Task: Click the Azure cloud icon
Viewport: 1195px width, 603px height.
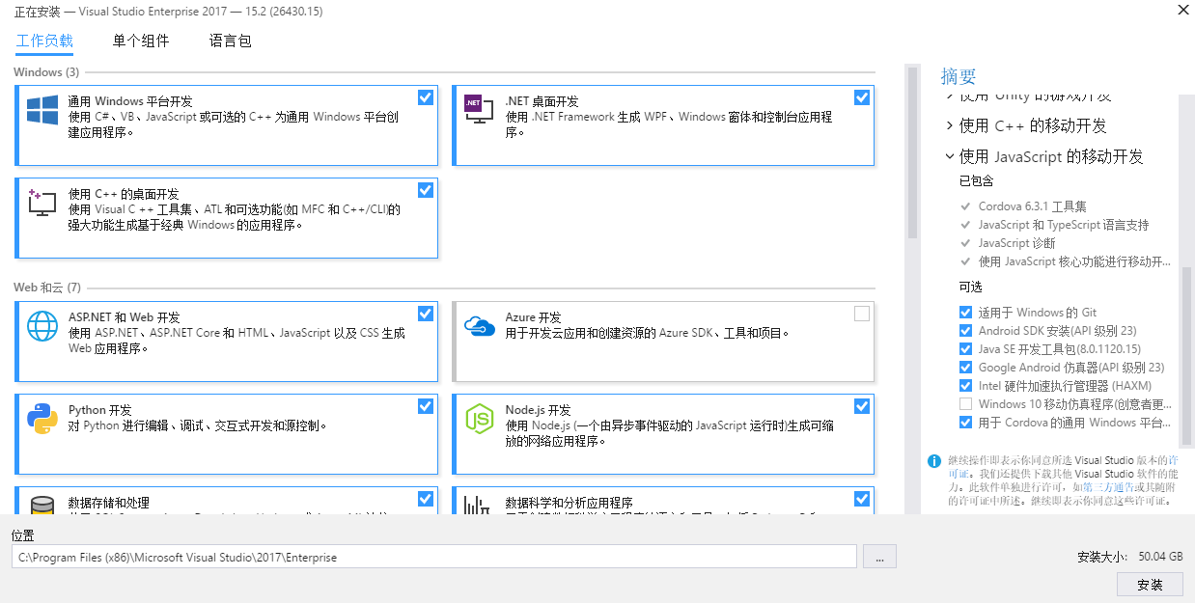Action: click(x=480, y=326)
